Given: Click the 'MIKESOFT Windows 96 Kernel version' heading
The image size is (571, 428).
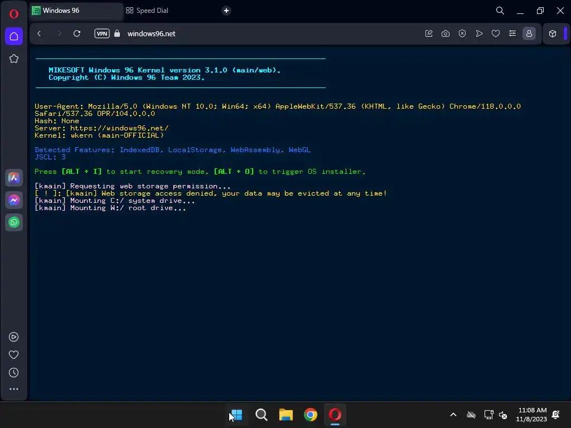Looking at the screenshot, I should tap(164, 70).
